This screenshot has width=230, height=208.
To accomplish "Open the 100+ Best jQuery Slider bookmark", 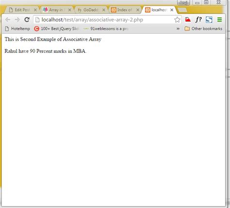I will pos(56,29).
